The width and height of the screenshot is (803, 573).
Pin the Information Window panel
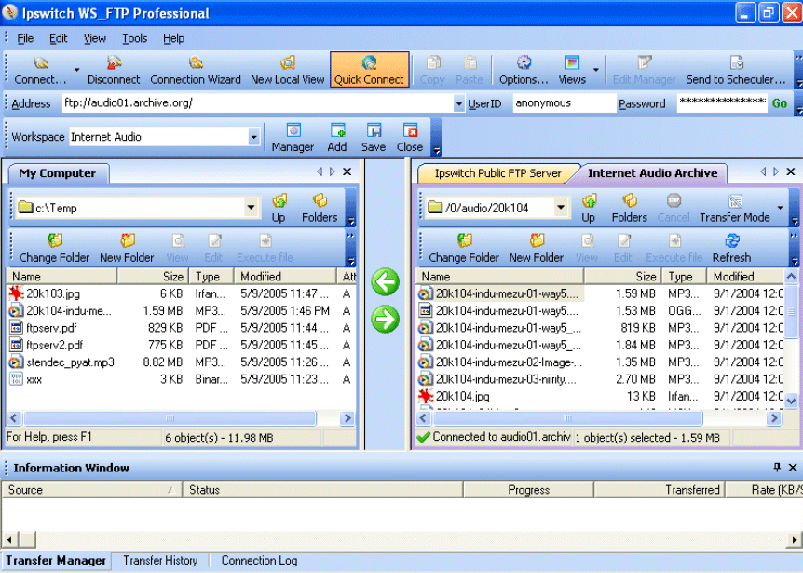[x=777, y=468]
